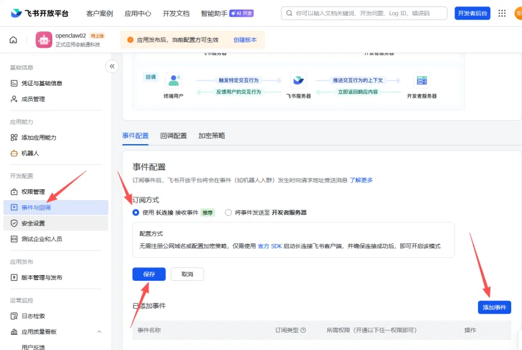
Task: Click the 创建版本 link
Action: pos(245,40)
